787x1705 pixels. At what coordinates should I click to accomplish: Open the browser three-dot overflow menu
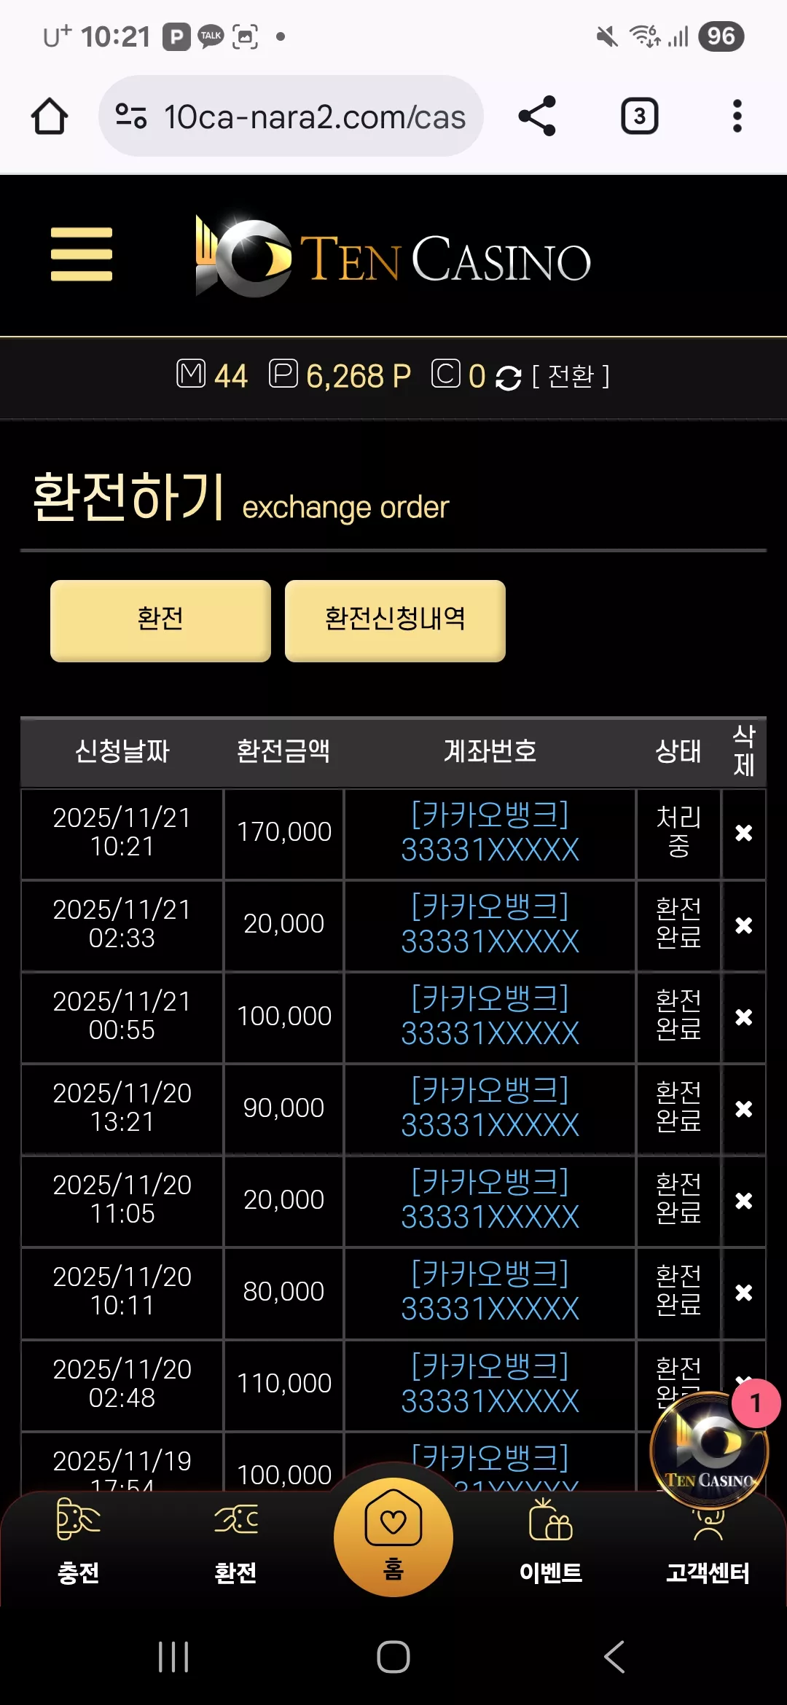click(737, 116)
